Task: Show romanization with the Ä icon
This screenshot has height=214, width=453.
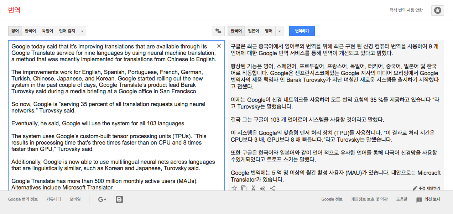Action: (x=253, y=188)
